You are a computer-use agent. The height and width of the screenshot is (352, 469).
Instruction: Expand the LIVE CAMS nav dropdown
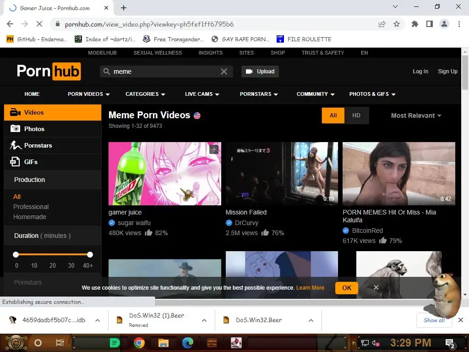point(202,94)
